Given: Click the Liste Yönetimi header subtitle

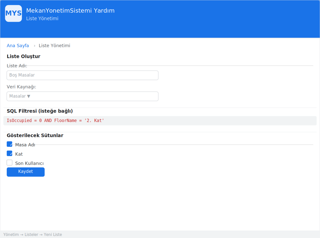Looking at the screenshot, I should 42,18.
